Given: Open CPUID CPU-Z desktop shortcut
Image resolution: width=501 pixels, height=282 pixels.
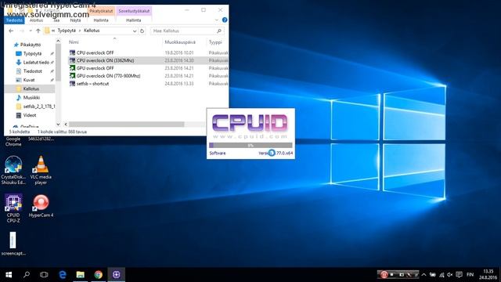Looking at the screenshot, I should point(13,208).
